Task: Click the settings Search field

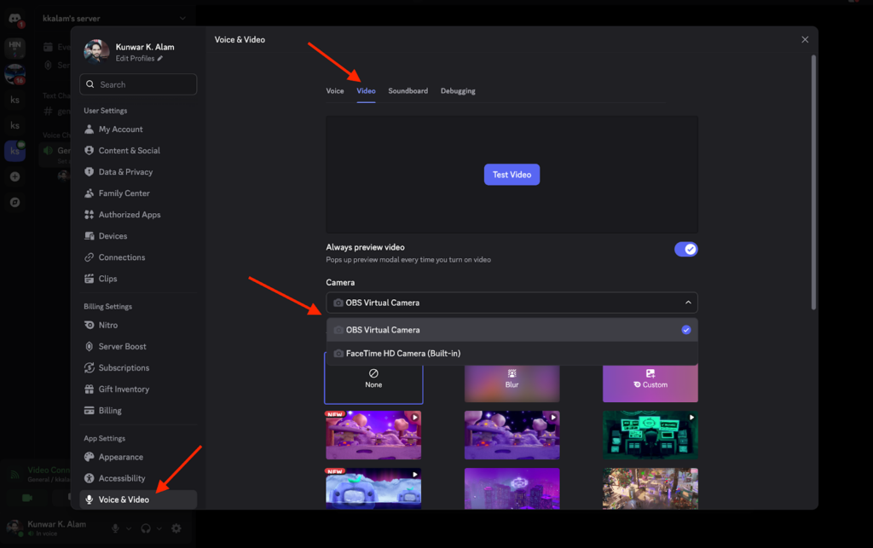Action: (138, 84)
